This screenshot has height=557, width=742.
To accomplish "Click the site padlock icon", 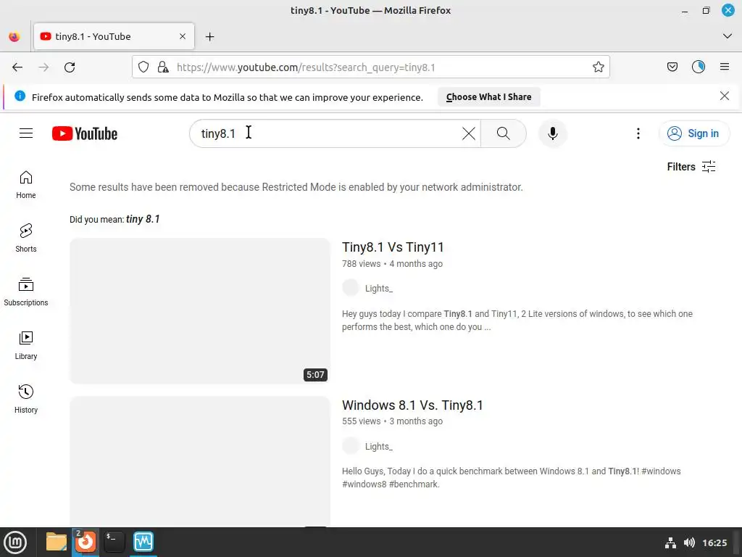I will point(163,67).
